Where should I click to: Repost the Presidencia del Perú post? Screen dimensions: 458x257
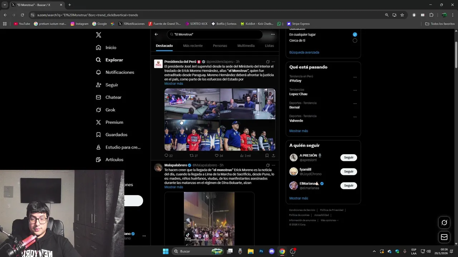click(194, 156)
